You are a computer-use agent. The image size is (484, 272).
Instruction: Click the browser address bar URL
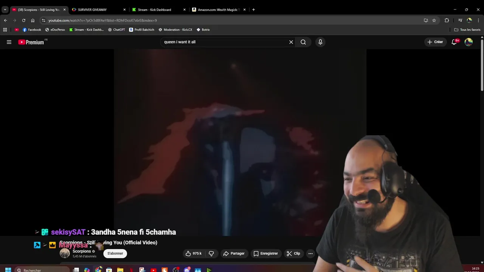point(102,20)
